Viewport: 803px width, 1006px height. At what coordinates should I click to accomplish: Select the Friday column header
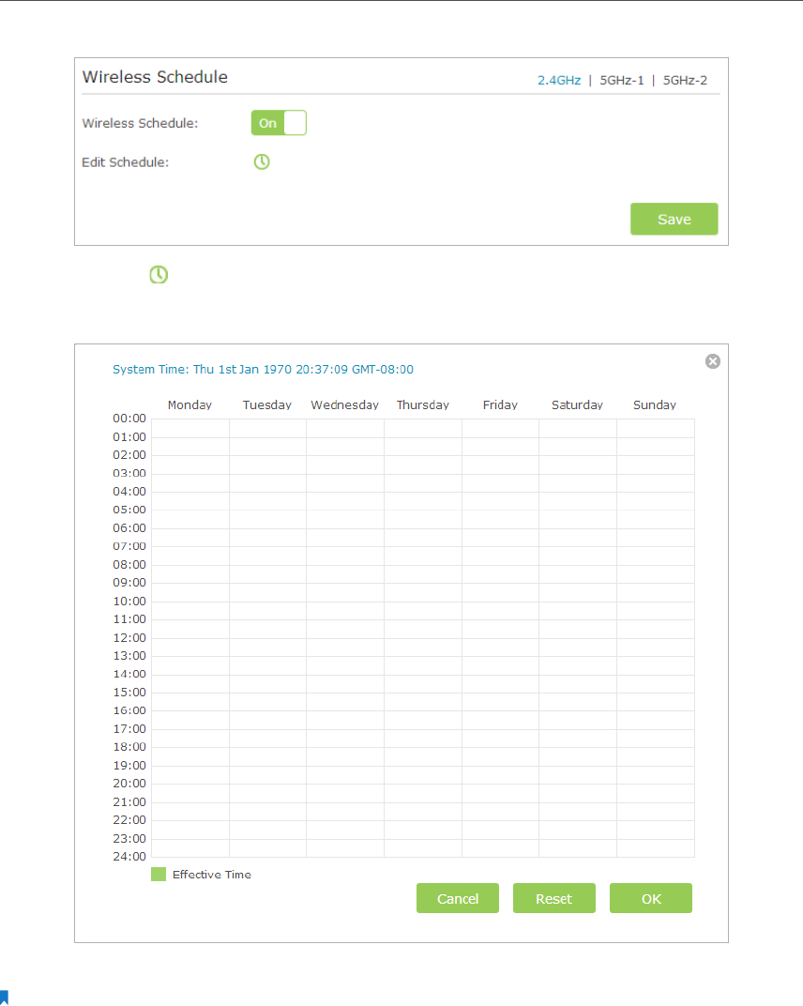coord(500,404)
